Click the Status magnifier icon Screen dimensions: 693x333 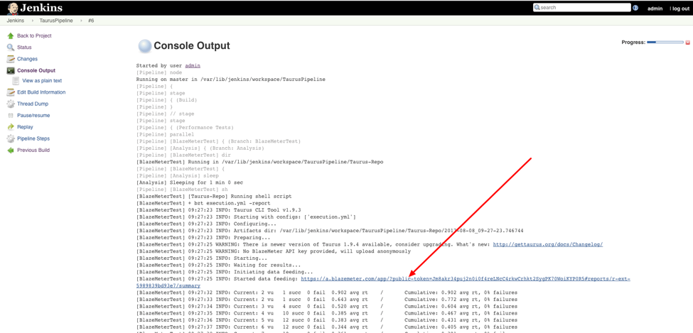coord(11,48)
